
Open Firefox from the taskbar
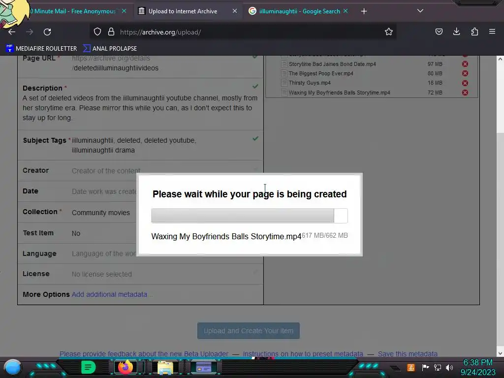tap(126, 367)
